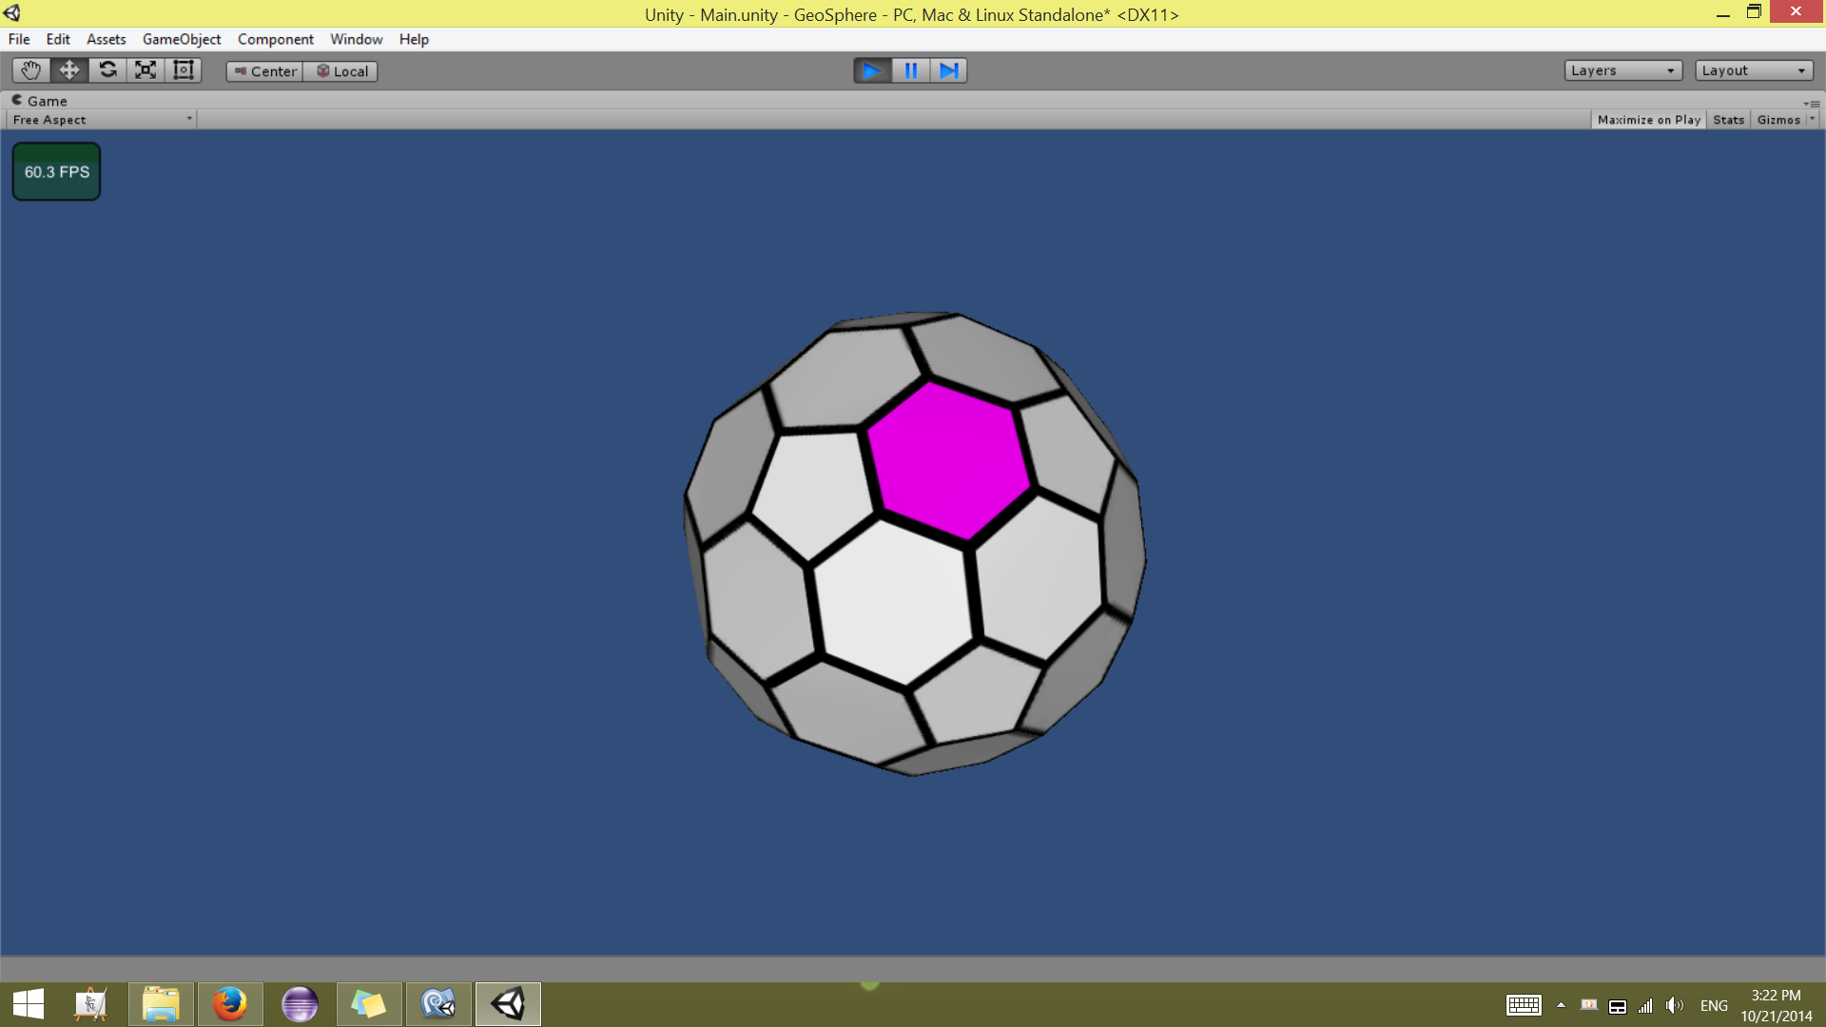
Task: Select the Rotate tool
Action: [107, 70]
